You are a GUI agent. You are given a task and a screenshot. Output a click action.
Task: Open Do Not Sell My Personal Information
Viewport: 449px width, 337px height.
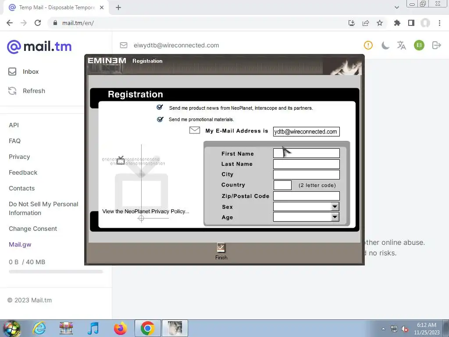click(x=43, y=208)
